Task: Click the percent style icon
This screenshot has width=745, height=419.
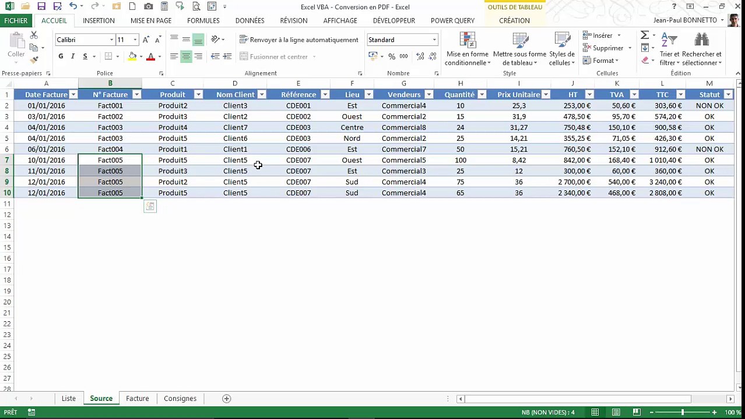Action: click(x=392, y=56)
